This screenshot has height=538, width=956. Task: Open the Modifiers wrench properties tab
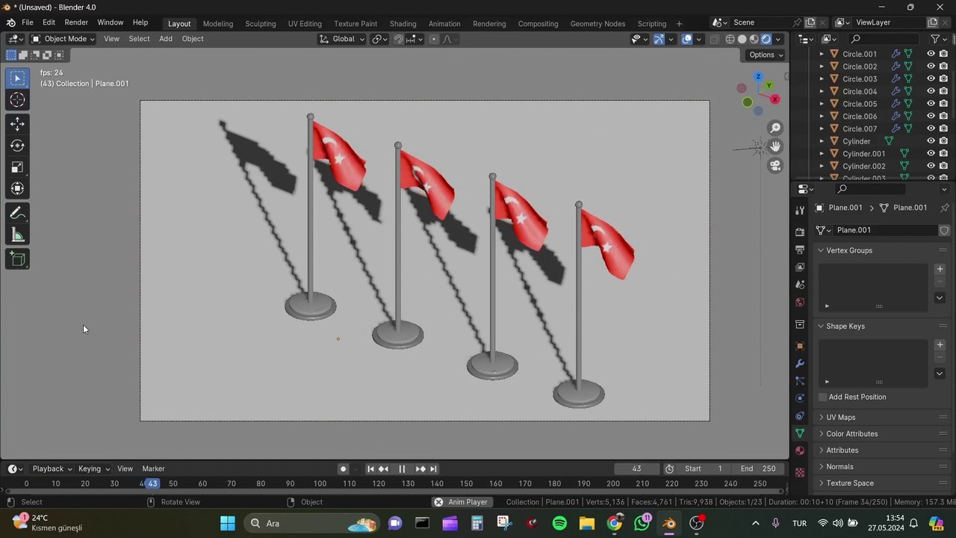[x=800, y=363]
